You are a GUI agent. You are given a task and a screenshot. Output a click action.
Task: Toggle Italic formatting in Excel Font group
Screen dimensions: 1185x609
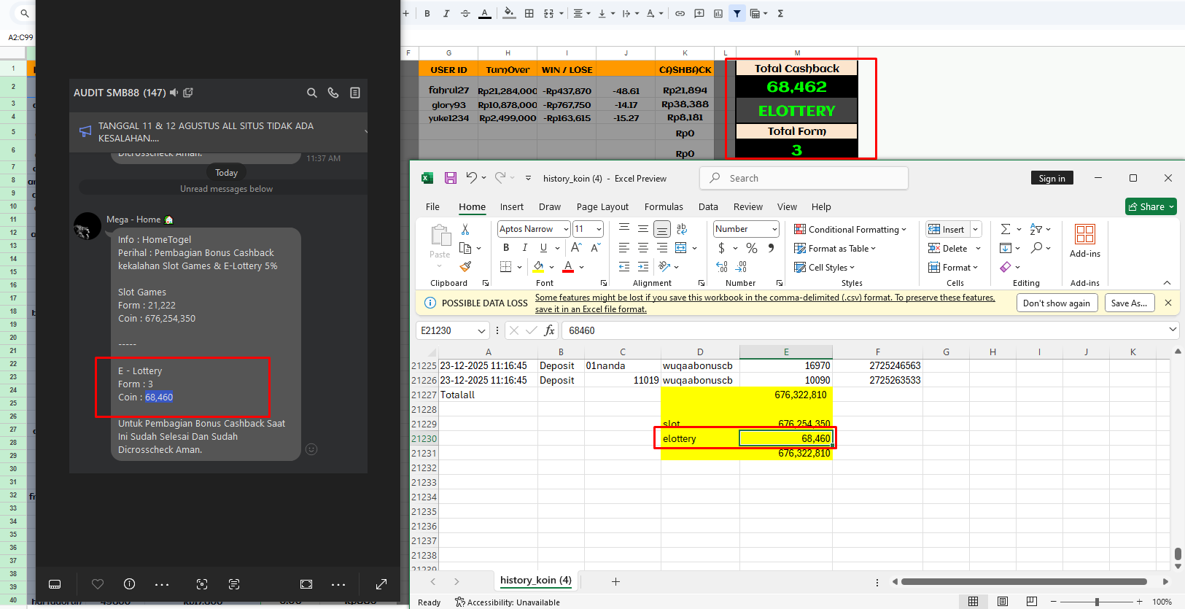524,248
